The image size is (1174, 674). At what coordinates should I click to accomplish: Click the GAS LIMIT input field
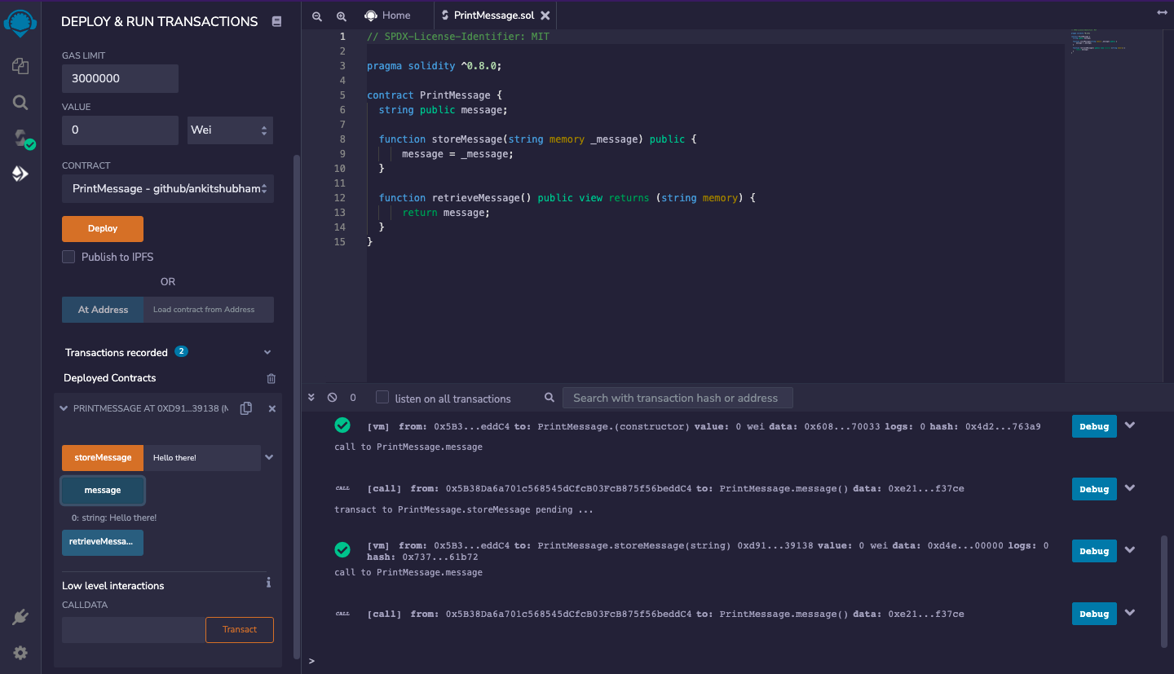click(120, 78)
